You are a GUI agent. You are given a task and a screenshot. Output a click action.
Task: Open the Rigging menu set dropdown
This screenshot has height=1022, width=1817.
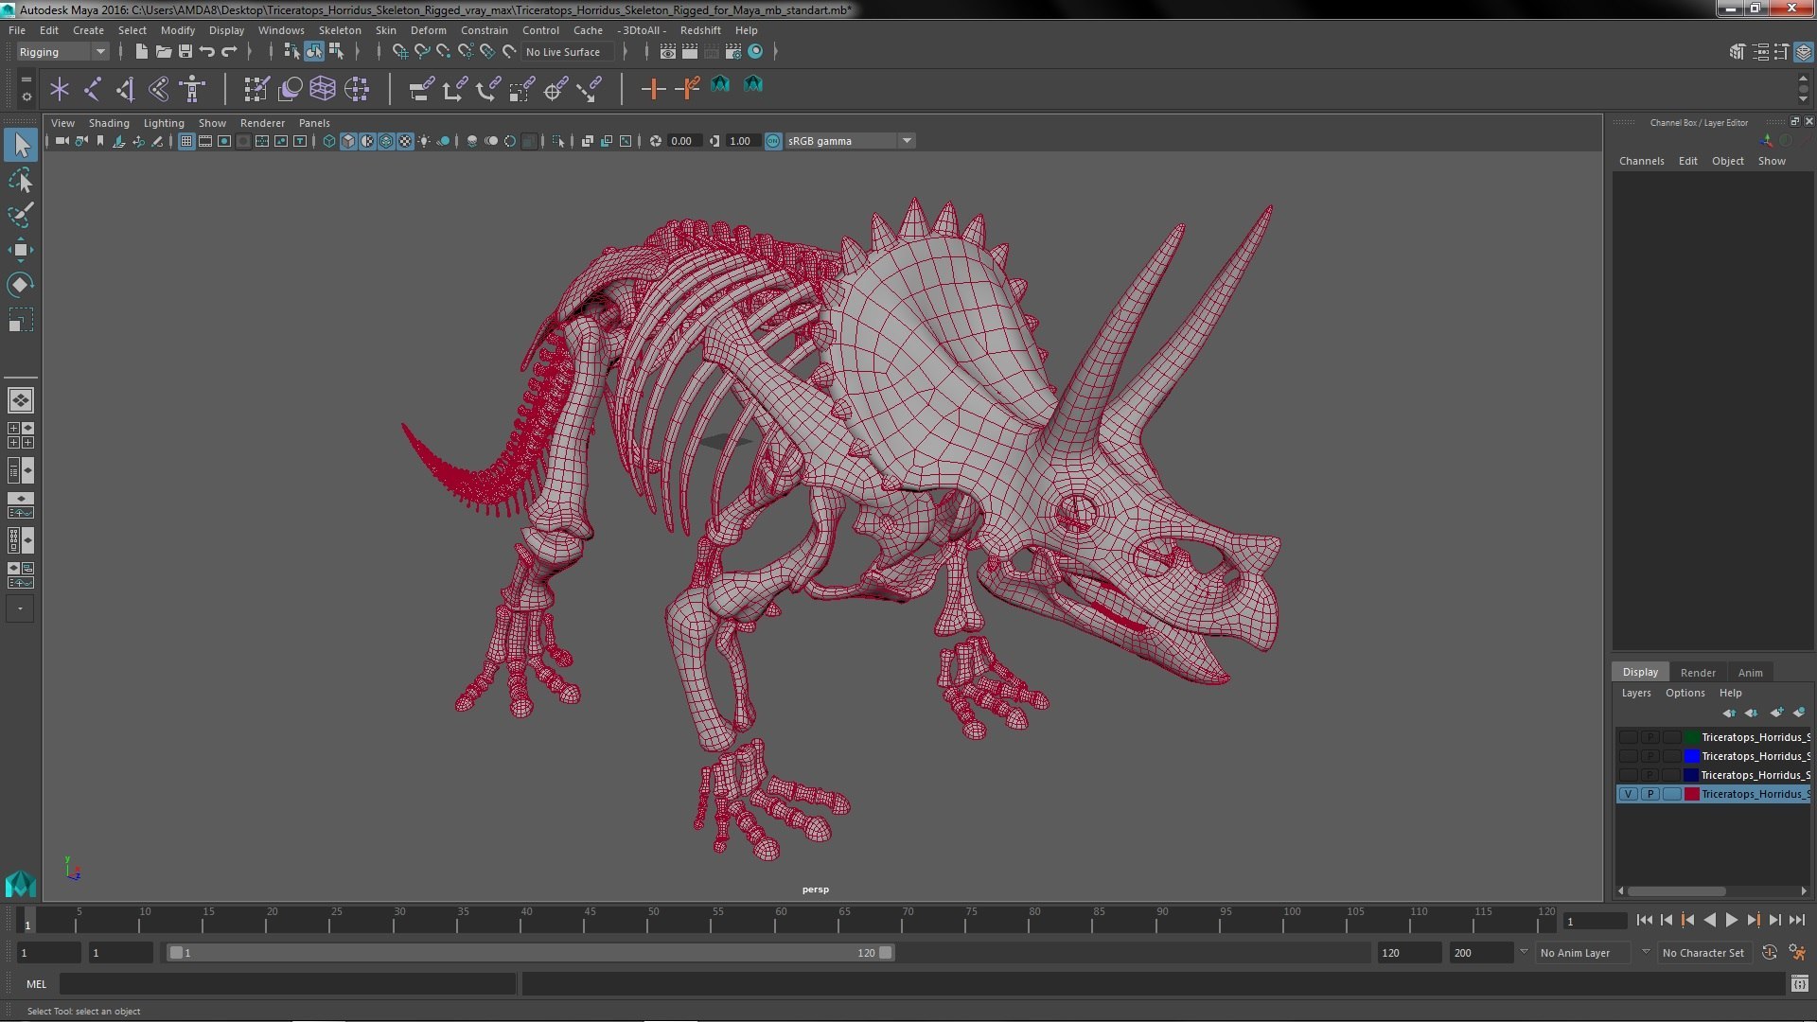[x=62, y=52]
